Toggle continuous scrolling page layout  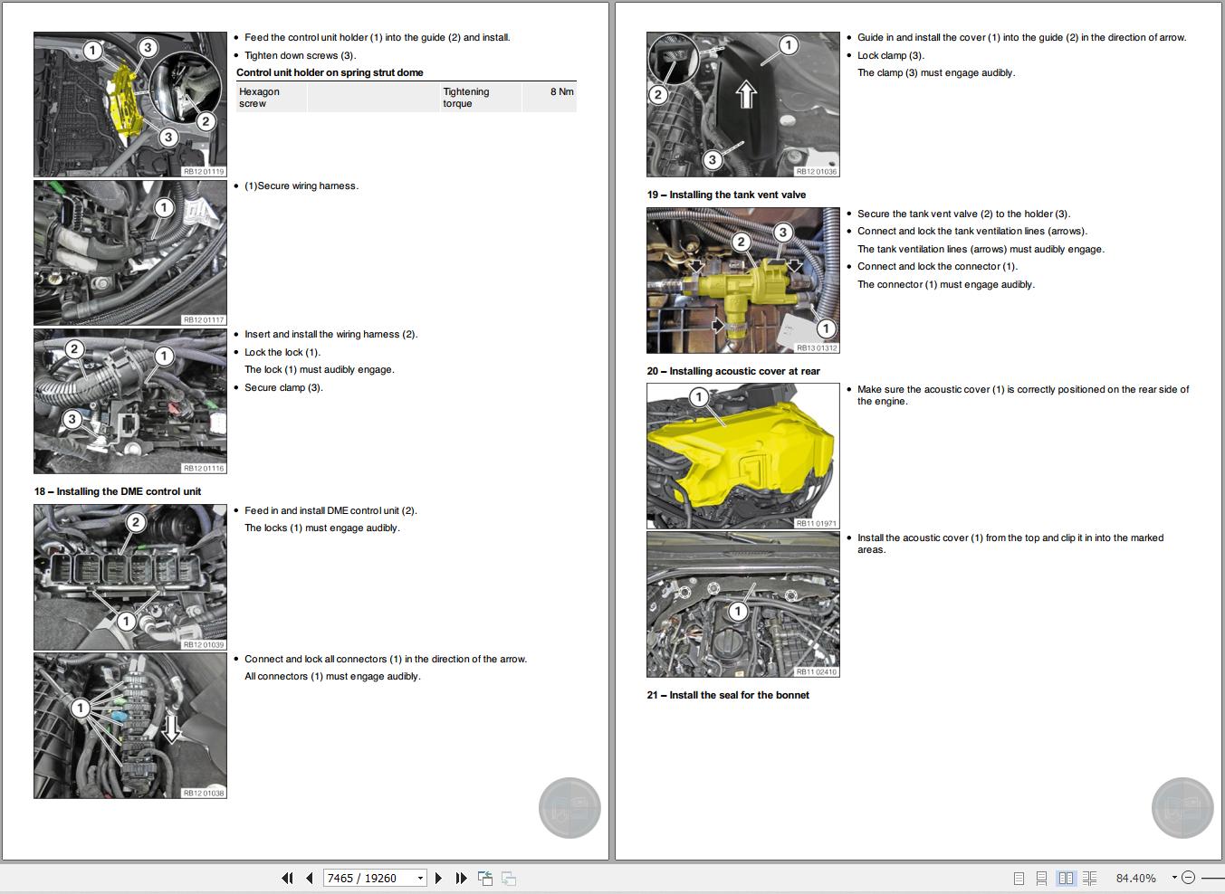(x=1042, y=877)
